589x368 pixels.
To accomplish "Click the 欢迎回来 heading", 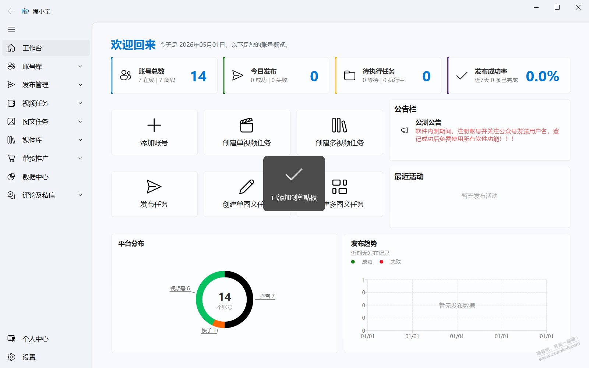I will point(133,45).
